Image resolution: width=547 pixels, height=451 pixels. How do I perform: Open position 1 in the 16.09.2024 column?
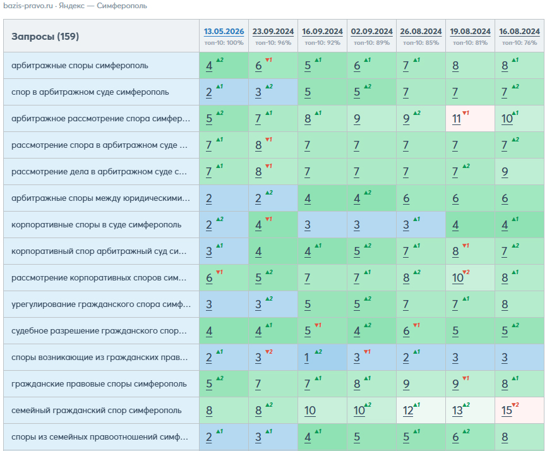(306, 358)
